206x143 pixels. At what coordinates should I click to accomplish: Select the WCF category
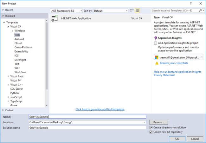pyautogui.click(x=17, y=68)
